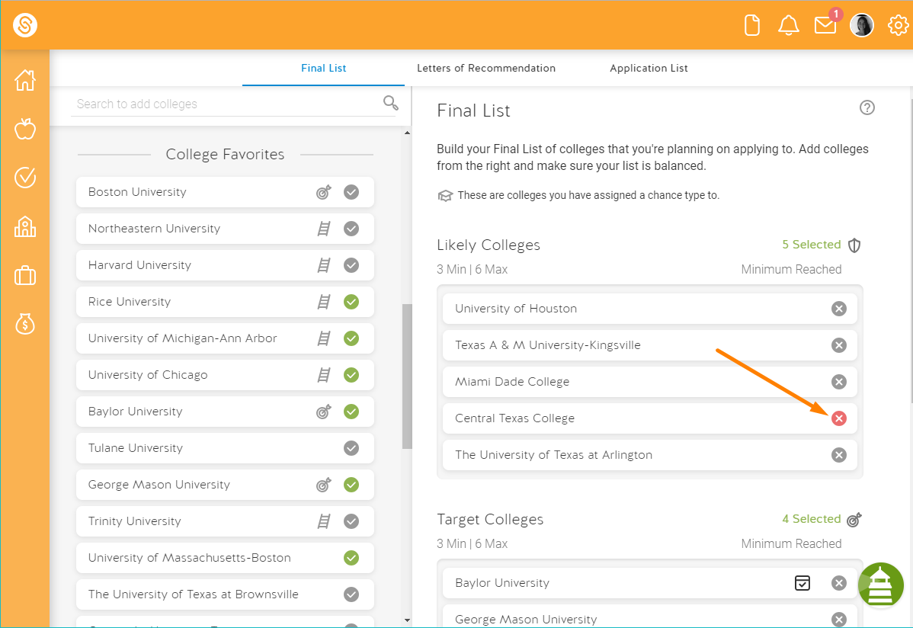This screenshot has width=913, height=628.
Task: Open the green lighthouse help widget
Action: click(x=880, y=585)
